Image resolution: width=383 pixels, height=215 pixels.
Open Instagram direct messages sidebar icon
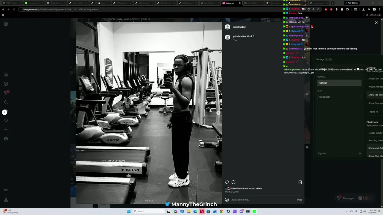pyautogui.click(x=6, y=93)
